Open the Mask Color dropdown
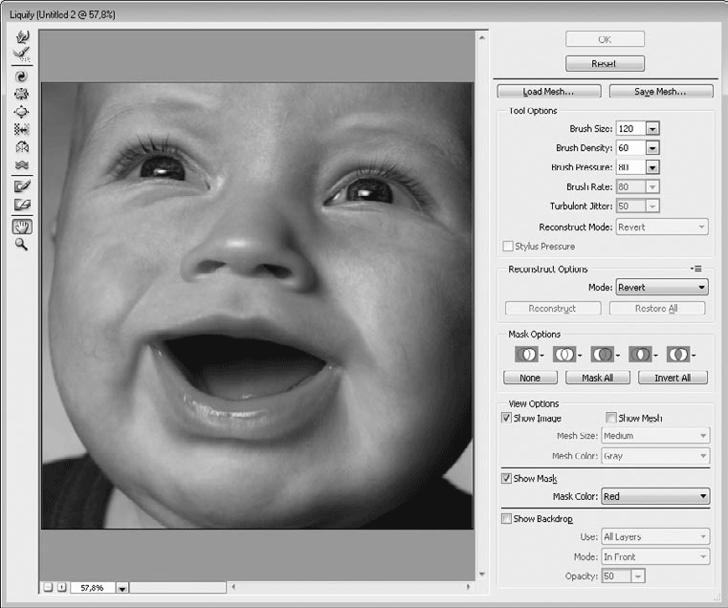Image resolution: width=728 pixels, height=608 pixels. pos(655,496)
